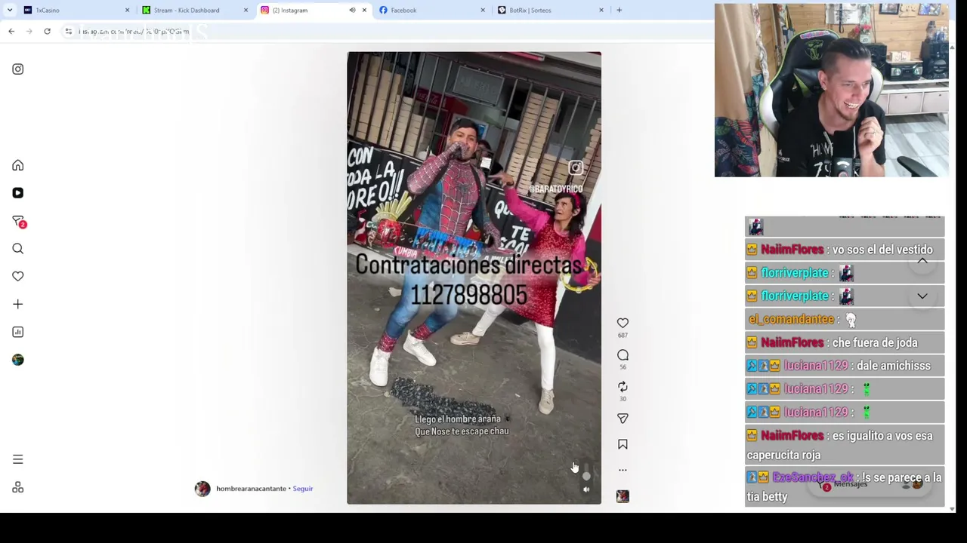The height and width of the screenshot is (543, 967).
Task: Reload the current page
Action: tap(47, 32)
